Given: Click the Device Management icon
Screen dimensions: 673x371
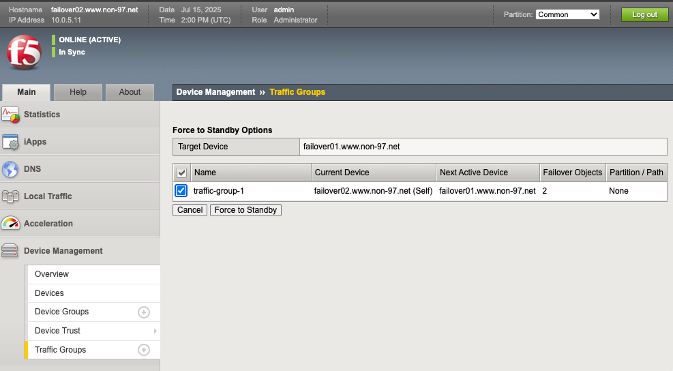Looking at the screenshot, I should [x=10, y=251].
